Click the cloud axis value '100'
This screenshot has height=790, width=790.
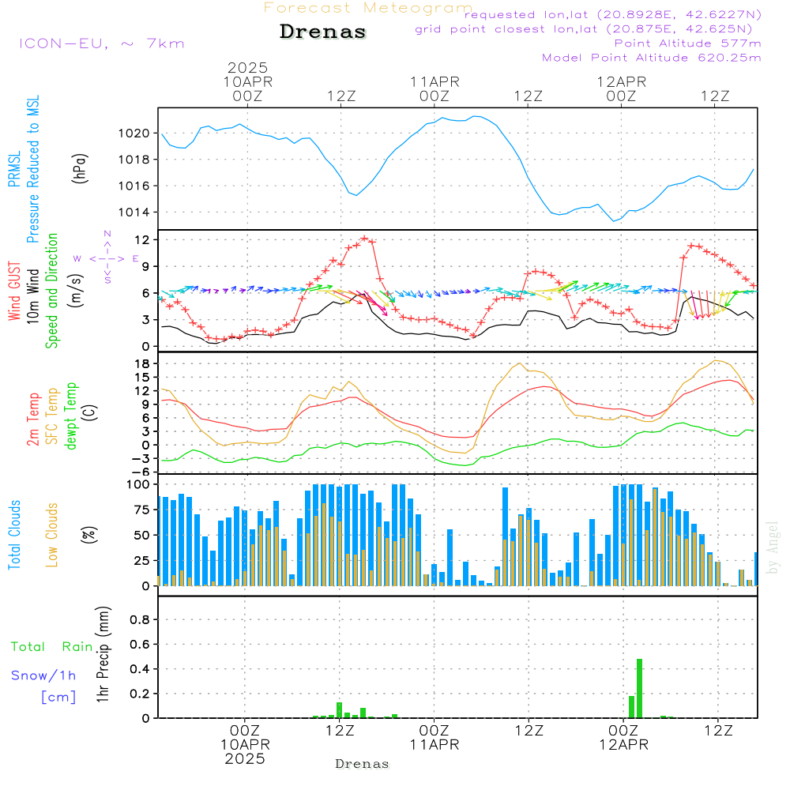pyautogui.click(x=138, y=484)
